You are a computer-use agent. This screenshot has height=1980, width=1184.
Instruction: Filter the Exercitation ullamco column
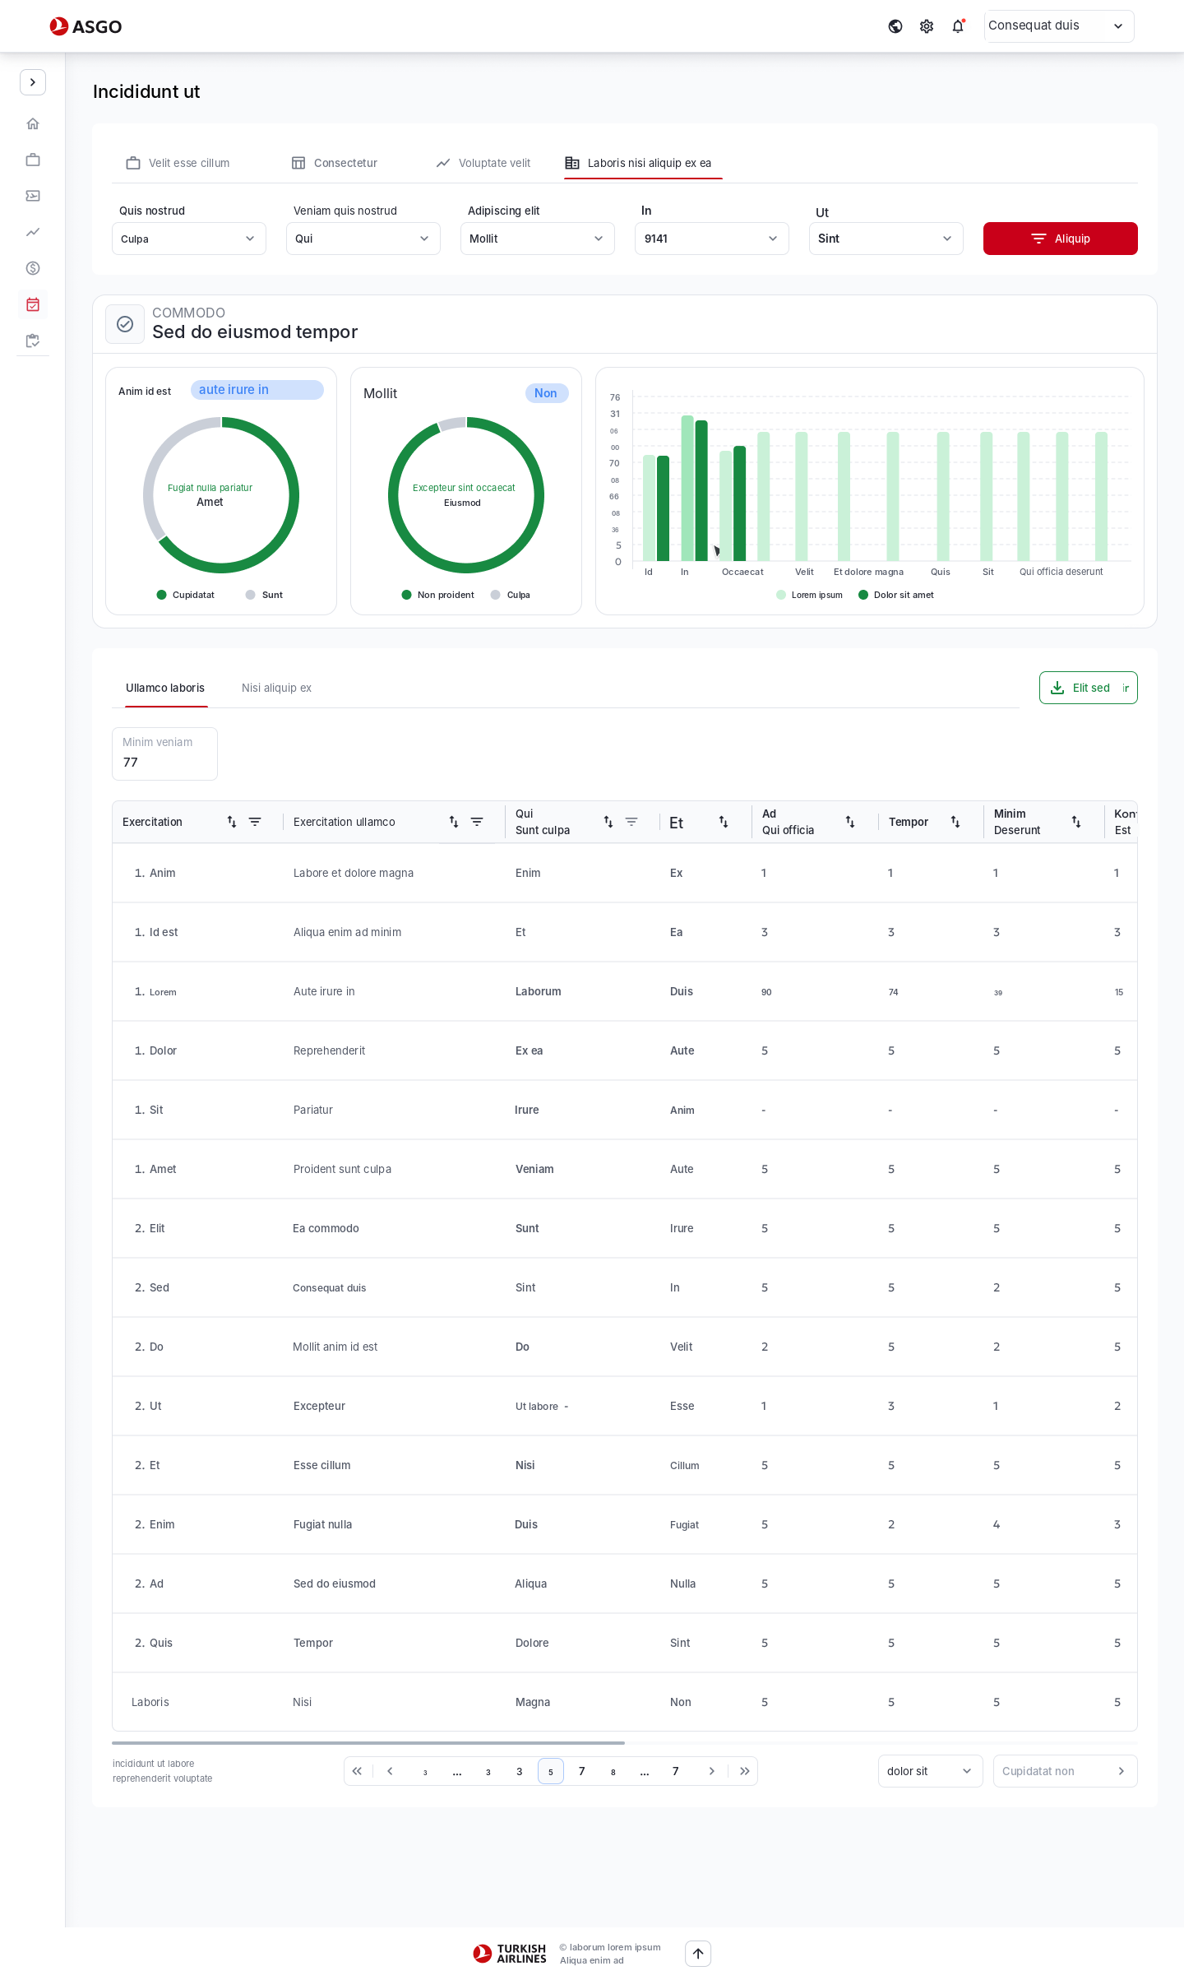click(477, 822)
